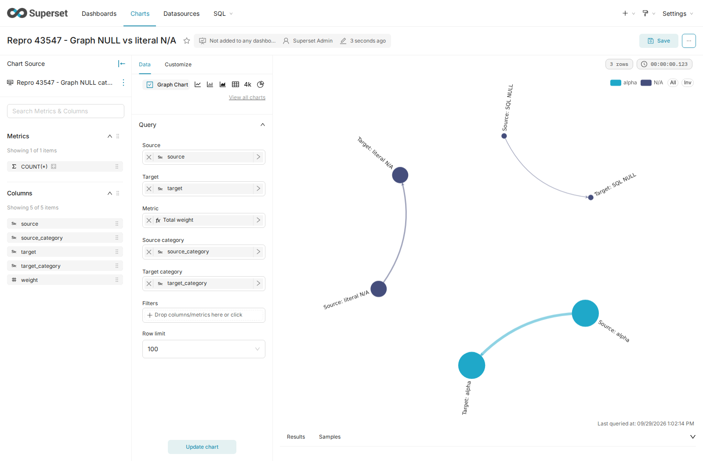Open the Row limit dropdown
This screenshot has height=461, width=703.
pyautogui.click(x=204, y=349)
